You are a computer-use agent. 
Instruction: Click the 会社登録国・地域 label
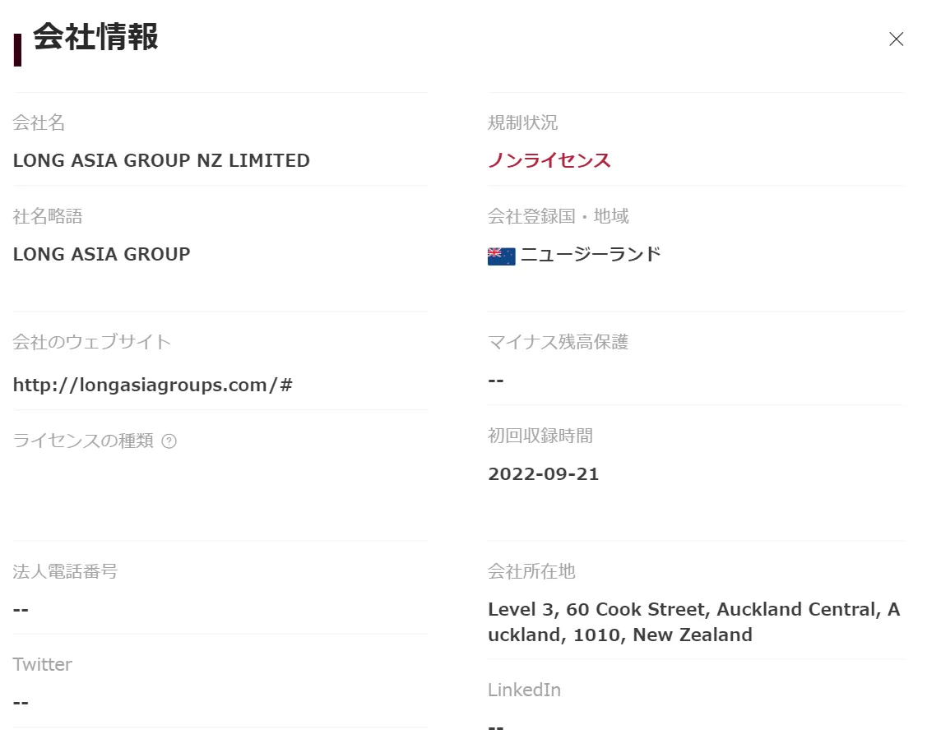[558, 216]
